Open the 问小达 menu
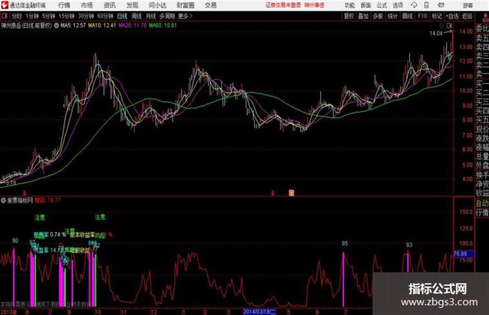 coord(157,5)
